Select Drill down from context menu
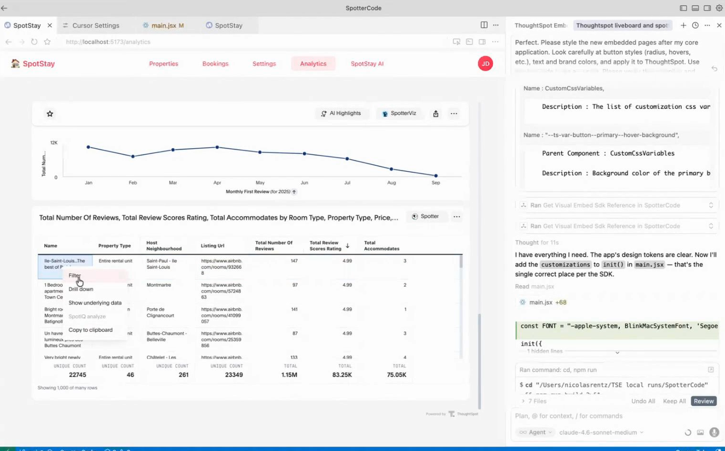Image resolution: width=725 pixels, height=451 pixels. click(81, 289)
